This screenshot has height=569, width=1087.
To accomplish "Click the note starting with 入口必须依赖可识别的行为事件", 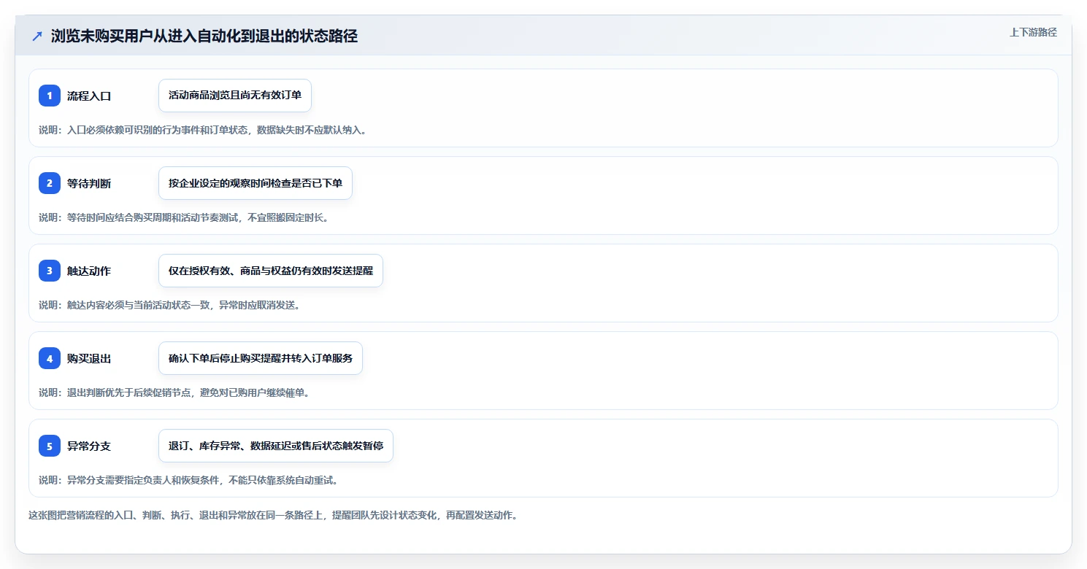I will click(203, 130).
